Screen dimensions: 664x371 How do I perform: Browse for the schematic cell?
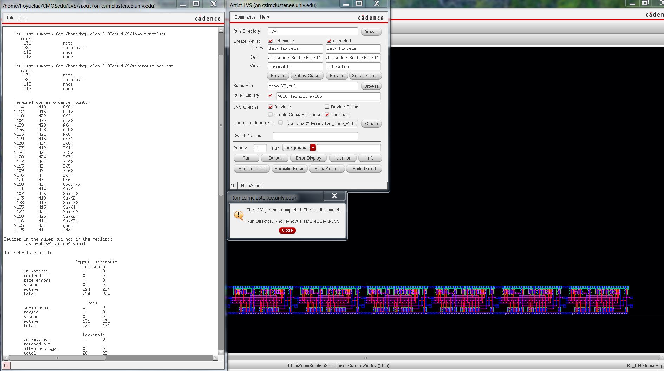point(278,76)
